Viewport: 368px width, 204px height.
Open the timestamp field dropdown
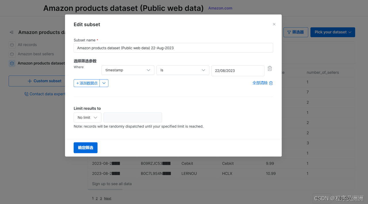(x=128, y=70)
